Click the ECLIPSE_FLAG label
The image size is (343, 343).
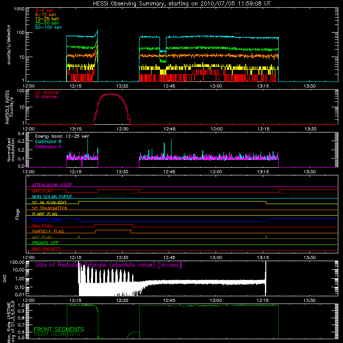[x=47, y=220]
